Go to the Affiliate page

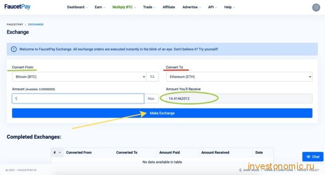[x=169, y=7]
